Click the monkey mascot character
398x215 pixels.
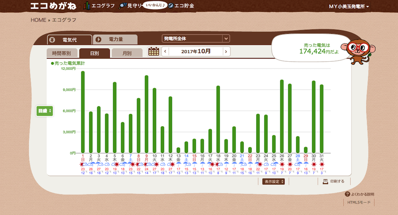coord(357,51)
